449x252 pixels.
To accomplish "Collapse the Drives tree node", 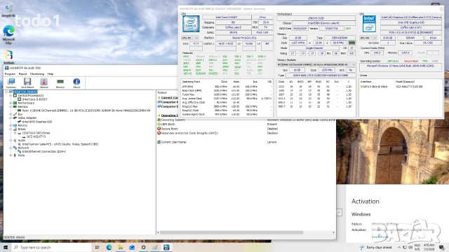I will (11, 129).
